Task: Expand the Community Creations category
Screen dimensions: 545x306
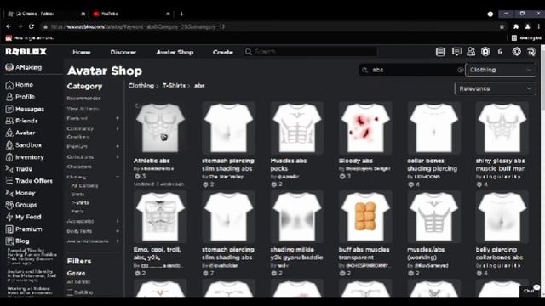Action: click(x=118, y=128)
